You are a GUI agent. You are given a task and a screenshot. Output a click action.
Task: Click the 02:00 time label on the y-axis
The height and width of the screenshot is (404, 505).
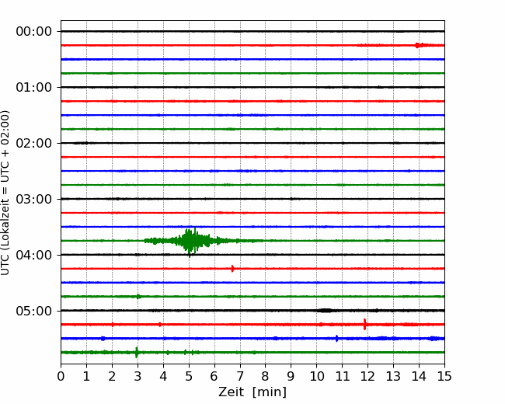(x=34, y=143)
